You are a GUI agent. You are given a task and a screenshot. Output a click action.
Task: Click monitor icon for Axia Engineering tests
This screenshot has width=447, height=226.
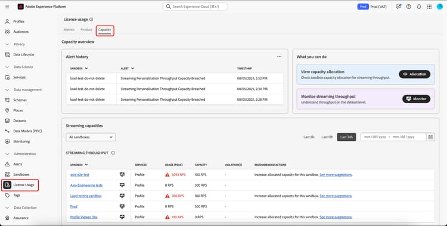[122, 185]
